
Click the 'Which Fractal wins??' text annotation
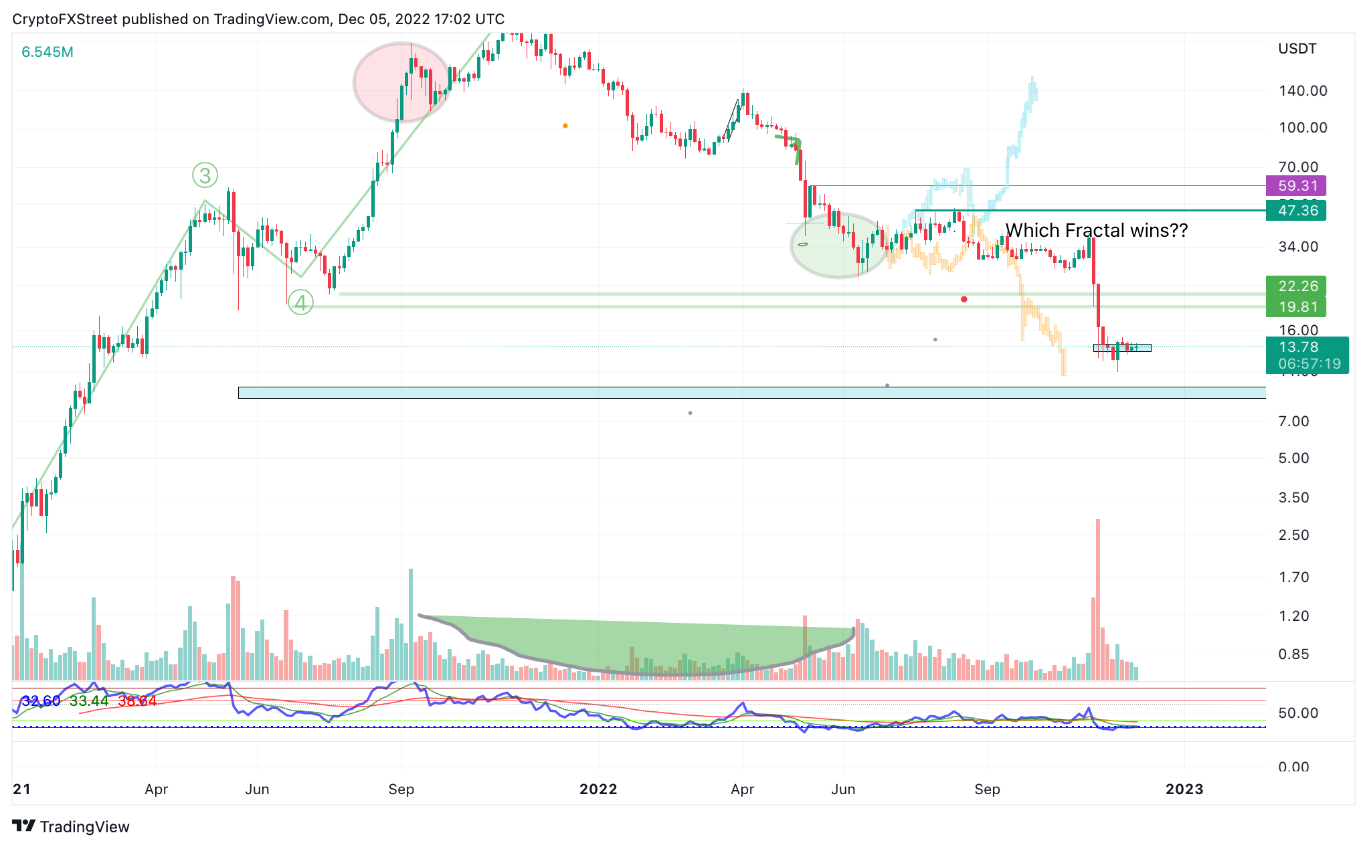(1097, 230)
